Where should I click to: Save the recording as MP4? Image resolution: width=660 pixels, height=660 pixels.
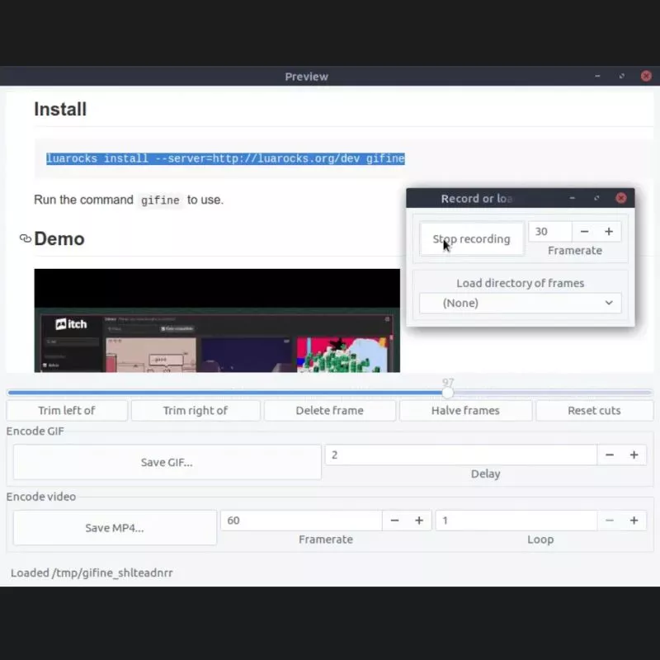tap(114, 527)
